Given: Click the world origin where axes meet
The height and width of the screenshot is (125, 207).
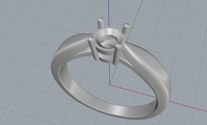Looking at the screenshot, I should [x=110, y=85].
